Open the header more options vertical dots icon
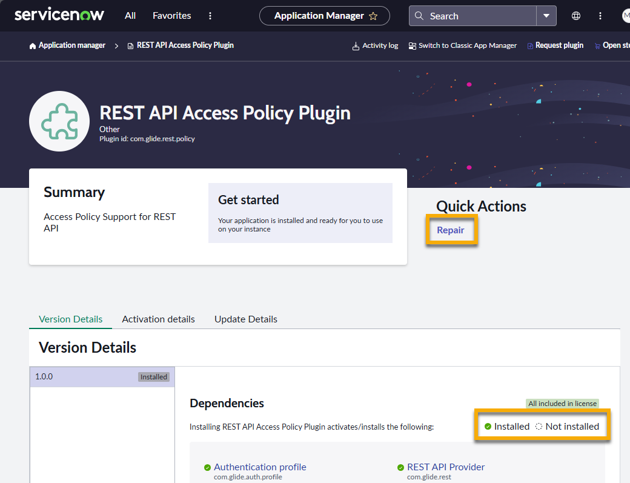630x483 pixels. point(600,15)
